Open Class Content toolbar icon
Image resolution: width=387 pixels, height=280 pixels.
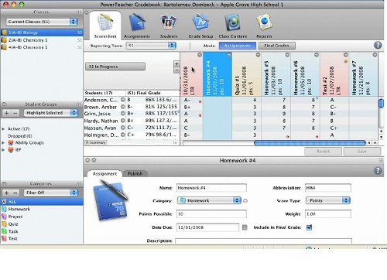[232, 23]
